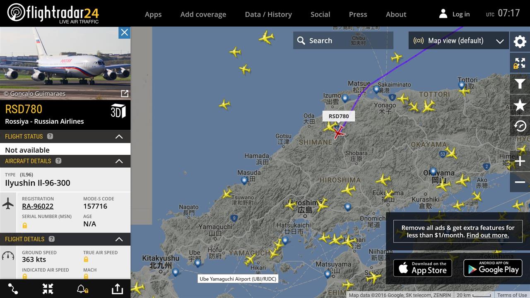
Task: Show the flight route icon in bottom bar
Action: (x=13, y=289)
